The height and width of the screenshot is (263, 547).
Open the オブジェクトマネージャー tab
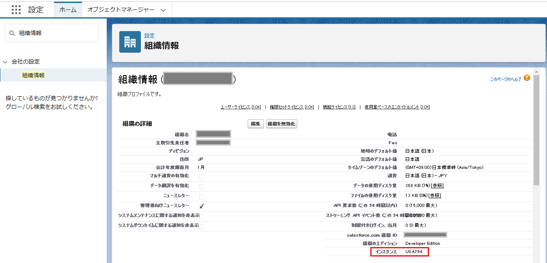[120, 10]
